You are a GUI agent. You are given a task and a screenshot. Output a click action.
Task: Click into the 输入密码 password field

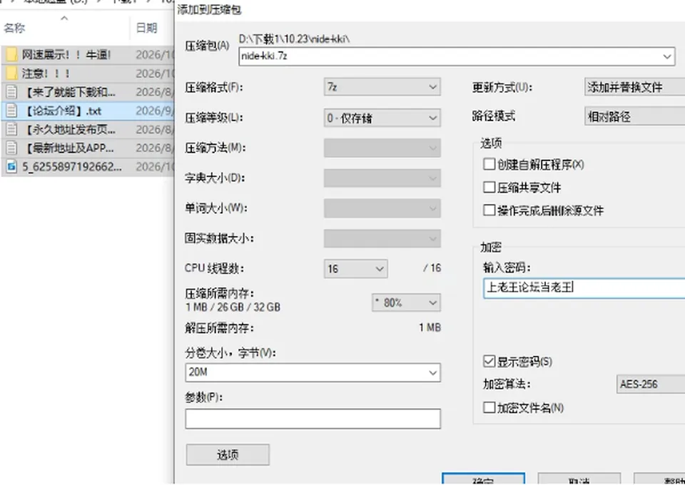pyautogui.click(x=584, y=288)
